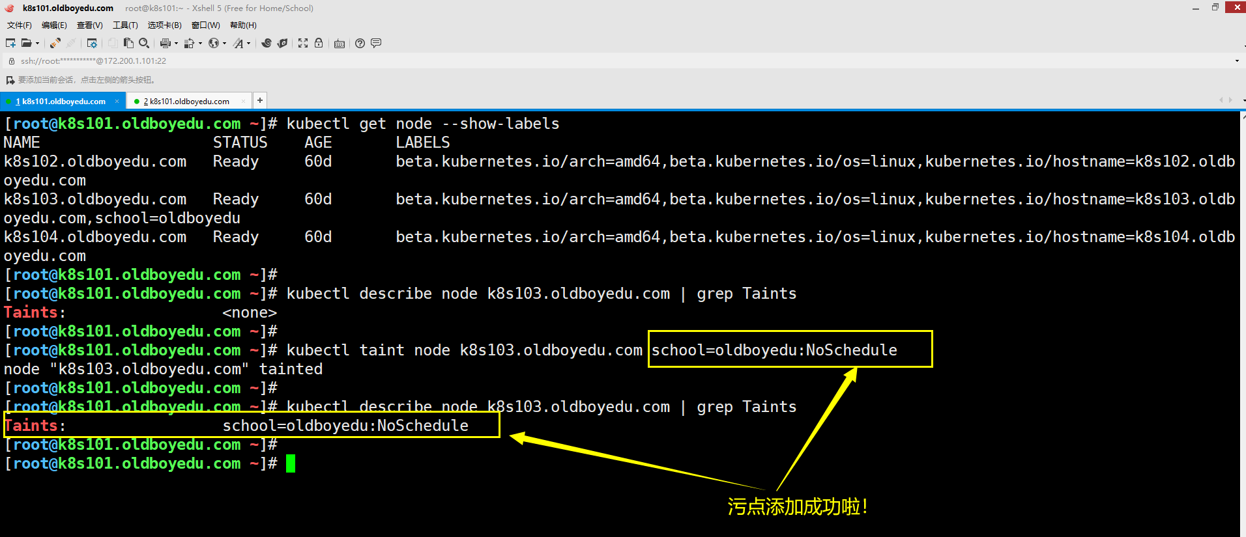Click the add current session arrow icon
This screenshot has height=537, width=1246.
coord(10,80)
